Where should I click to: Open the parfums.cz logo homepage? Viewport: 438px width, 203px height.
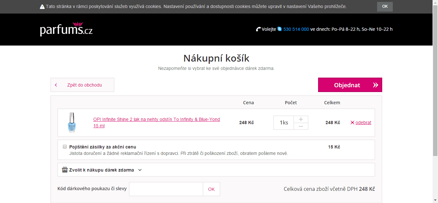click(66, 29)
